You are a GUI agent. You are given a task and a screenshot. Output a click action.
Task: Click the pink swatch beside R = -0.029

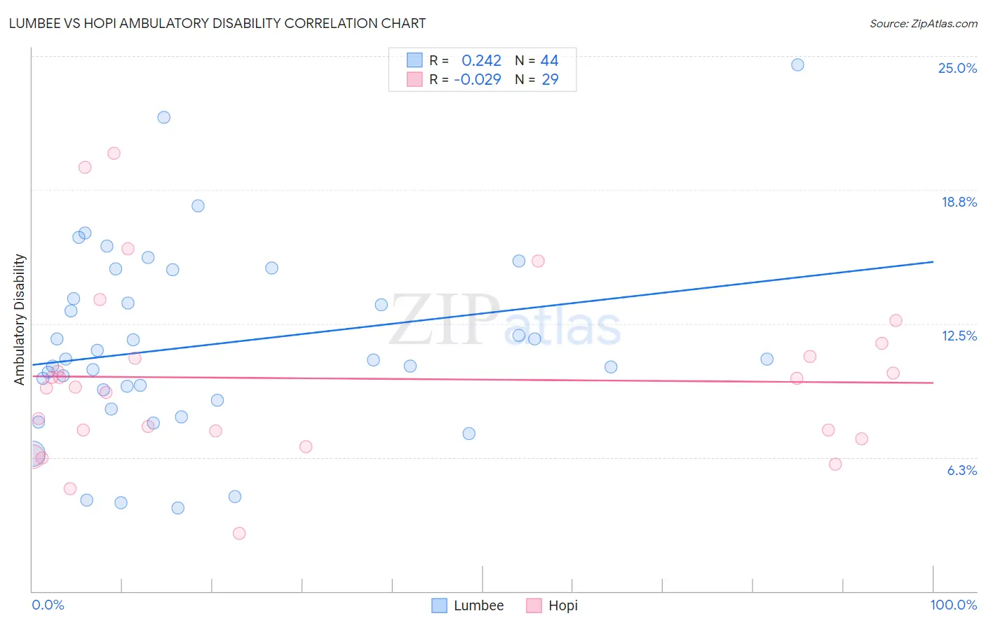point(414,79)
